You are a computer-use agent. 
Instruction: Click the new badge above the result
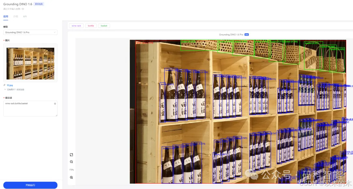pos(246,35)
